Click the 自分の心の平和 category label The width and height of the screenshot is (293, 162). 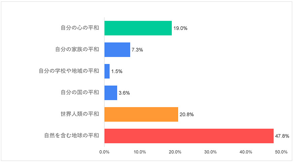click(x=80, y=28)
